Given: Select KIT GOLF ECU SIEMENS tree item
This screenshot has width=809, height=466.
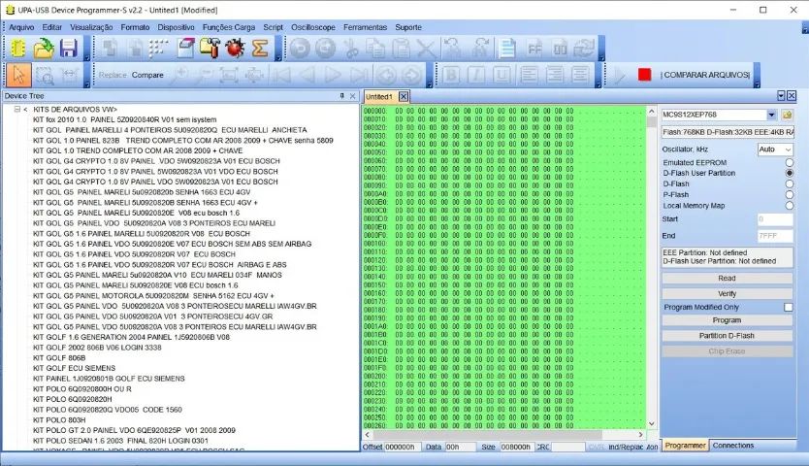Looking at the screenshot, I should coord(74,368).
